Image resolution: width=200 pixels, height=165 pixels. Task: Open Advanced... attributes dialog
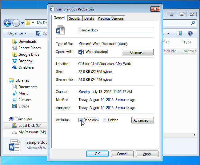[x=142, y=120]
